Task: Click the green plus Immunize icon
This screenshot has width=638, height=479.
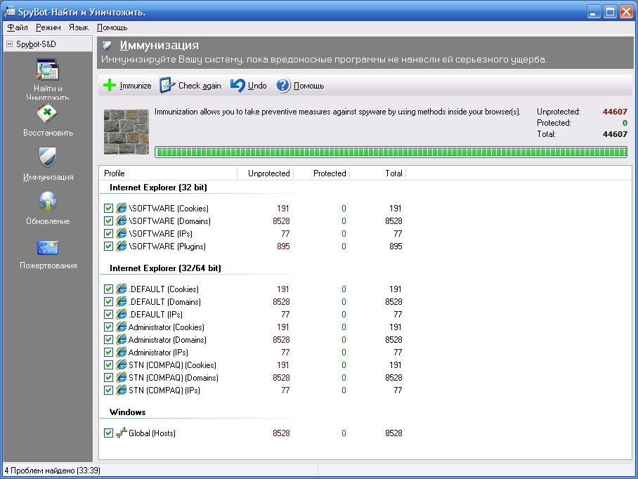Action: [x=110, y=86]
